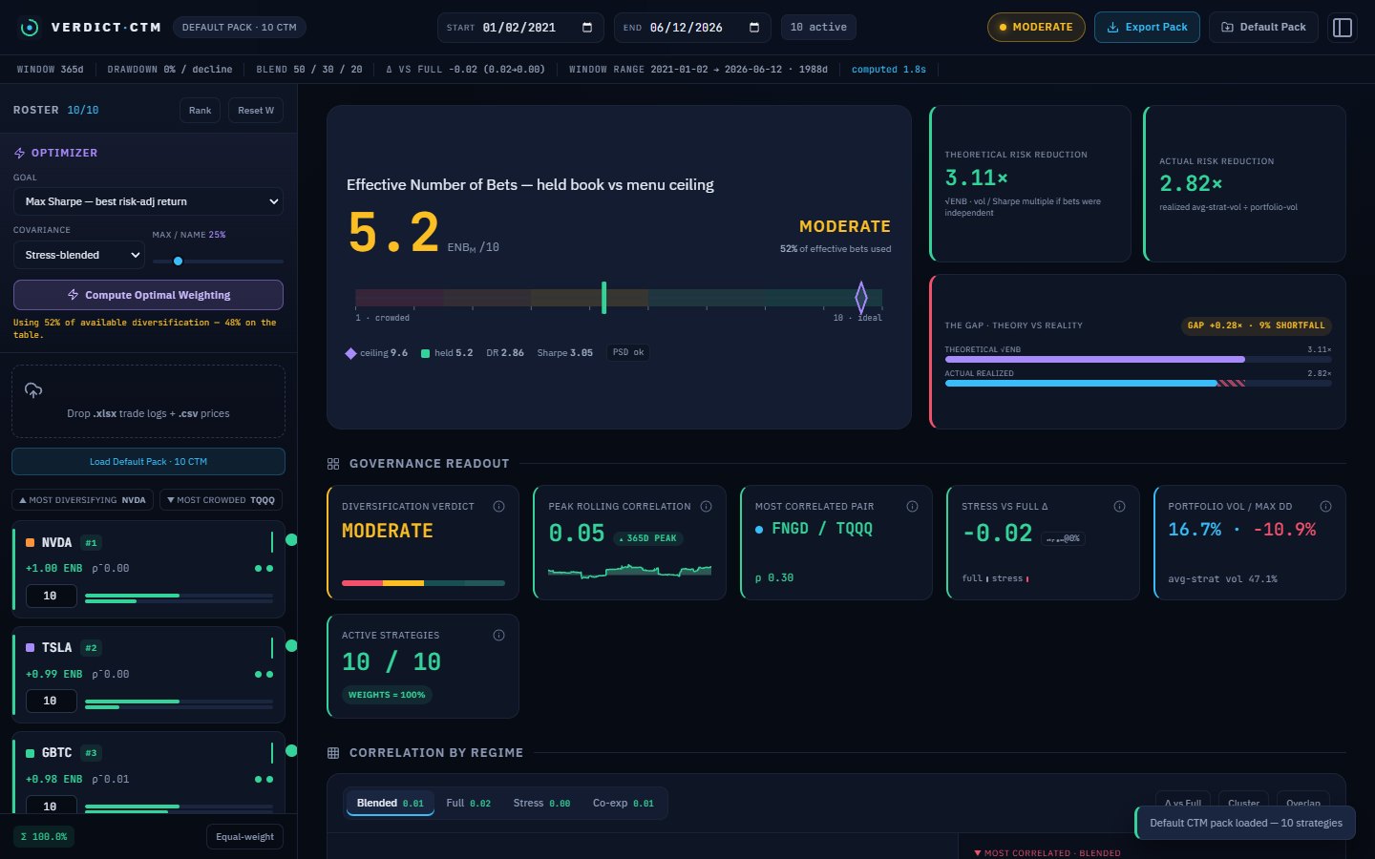
Task: Click the Default Pack button in top bar
Action: [x=1263, y=28]
